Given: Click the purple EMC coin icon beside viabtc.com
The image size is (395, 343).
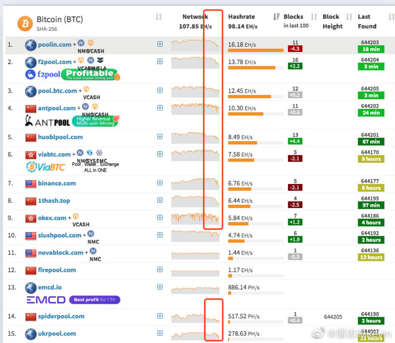Looking at the screenshot, I should 99,152.
